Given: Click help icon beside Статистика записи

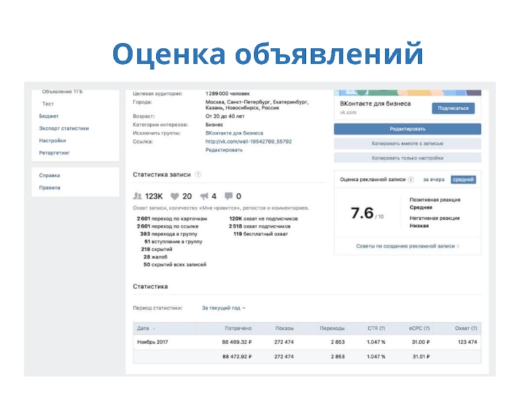Looking at the screenshot, I should click(198, 175).
